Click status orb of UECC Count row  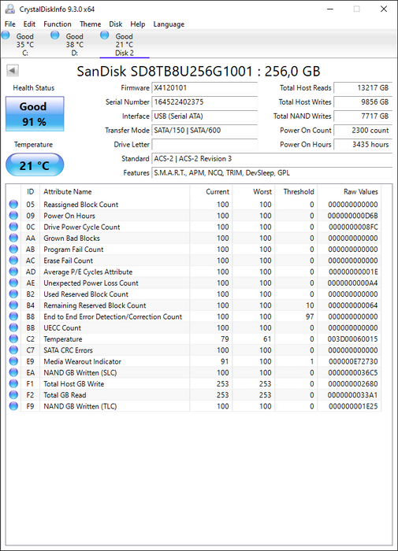pyautogui.click(x=13, y=327)
